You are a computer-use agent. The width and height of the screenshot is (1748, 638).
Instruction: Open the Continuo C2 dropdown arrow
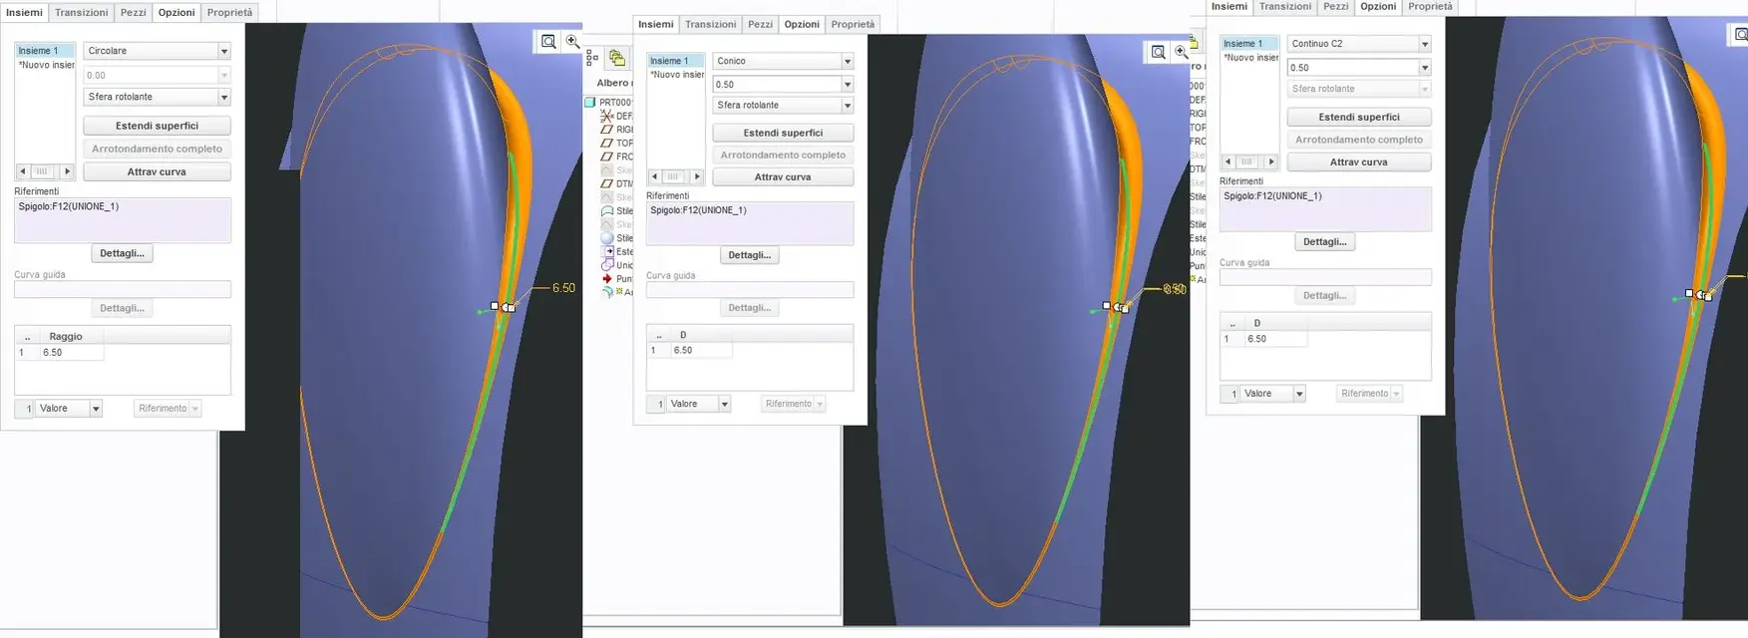(x=1424, y=44)
